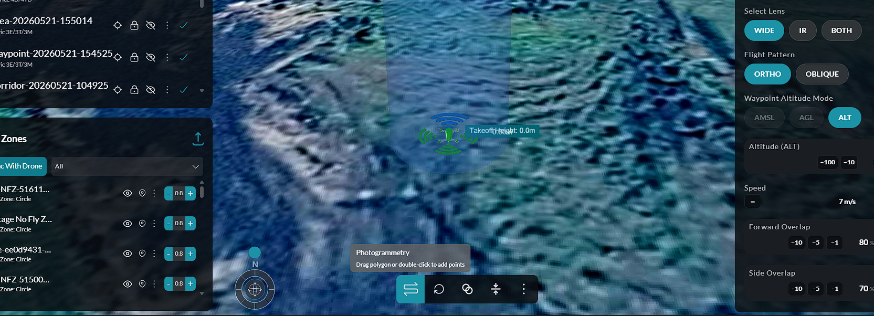Click the compass recenter control
Viewport: 874px width, 316px height.
(255, 289)
